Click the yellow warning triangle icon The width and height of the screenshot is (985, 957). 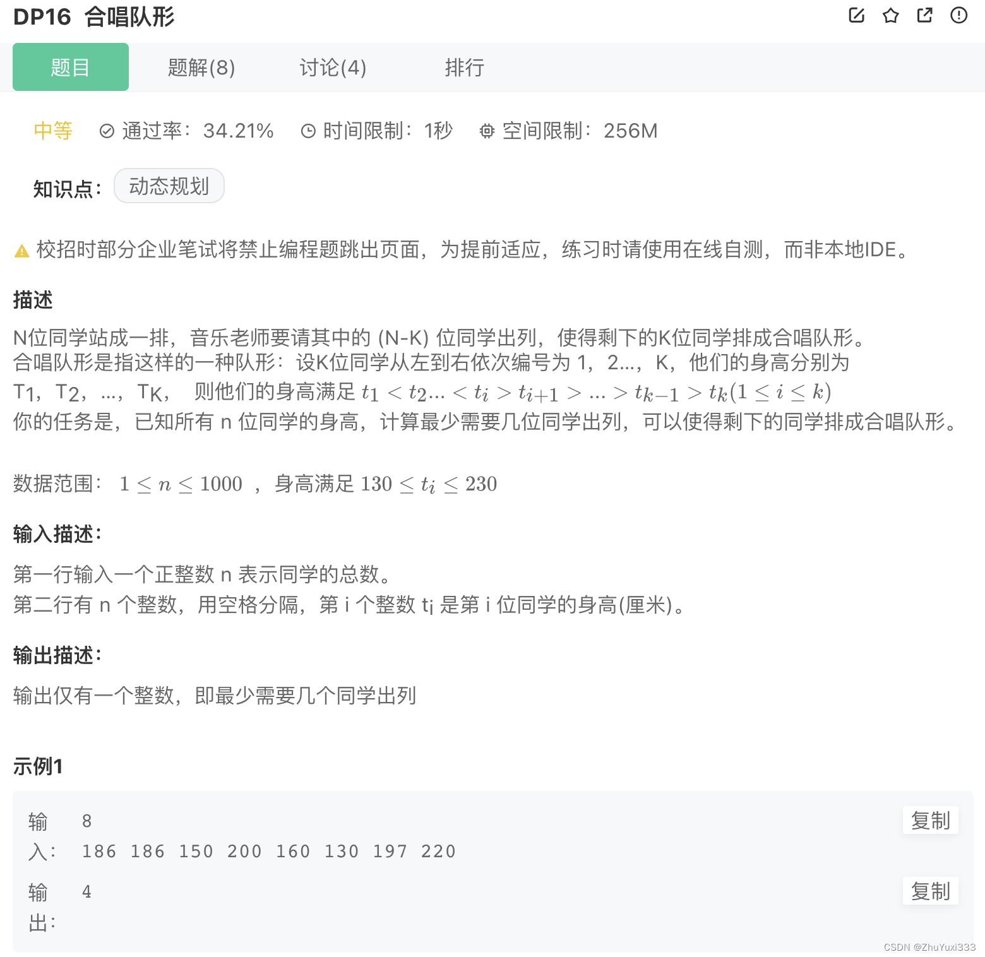click(21, 250)
